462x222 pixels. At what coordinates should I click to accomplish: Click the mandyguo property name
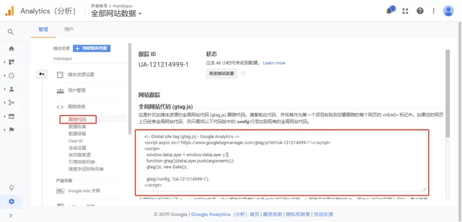[x=63, y=58]
